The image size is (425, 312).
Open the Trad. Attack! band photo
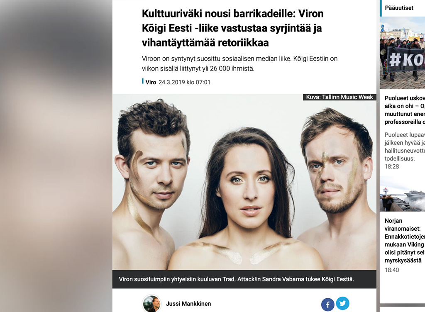tap(244, 182)
